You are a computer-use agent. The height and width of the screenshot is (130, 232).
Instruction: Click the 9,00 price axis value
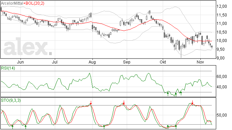click(x=221, y=58)
